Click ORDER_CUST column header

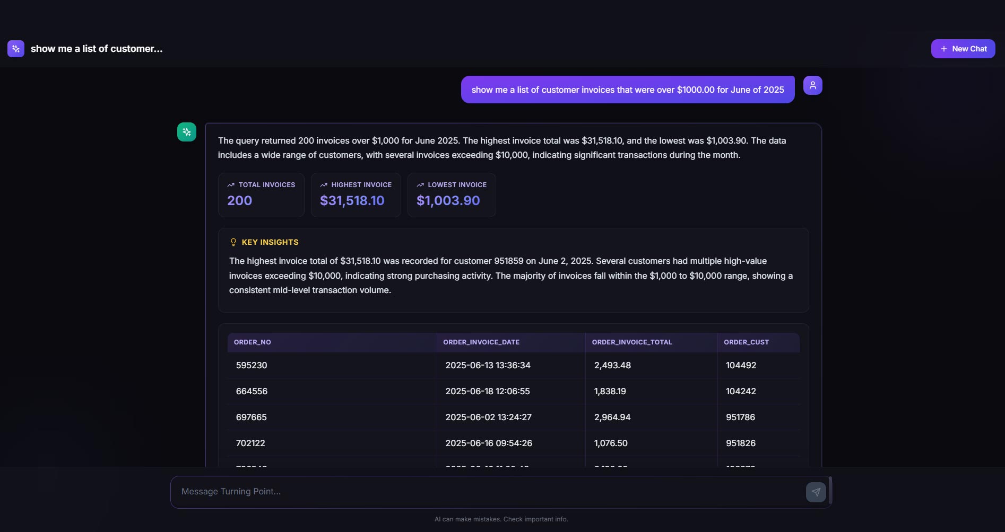point(746,342)
